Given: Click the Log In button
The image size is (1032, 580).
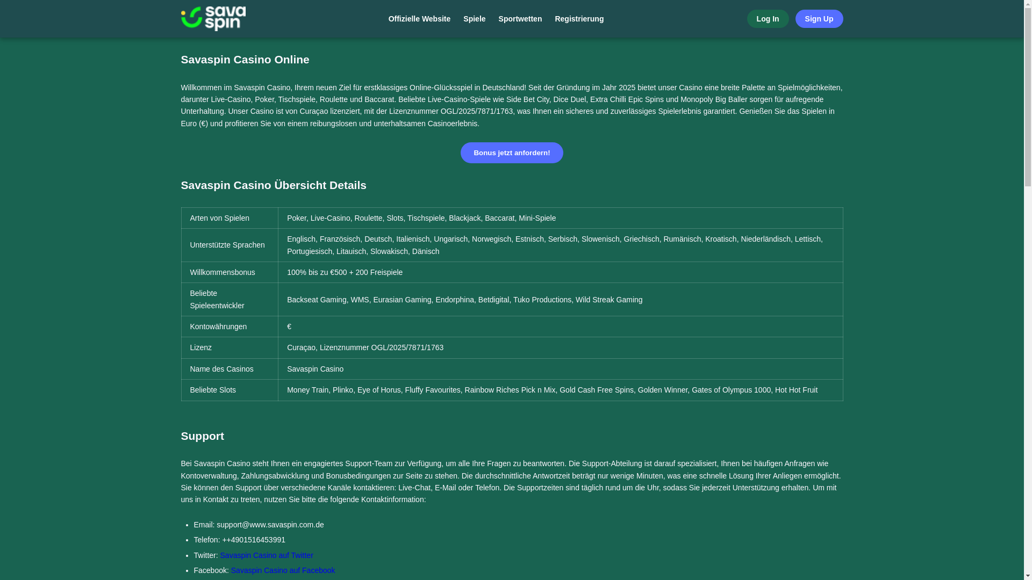Looking at the screenshot, I should point(768,19).
